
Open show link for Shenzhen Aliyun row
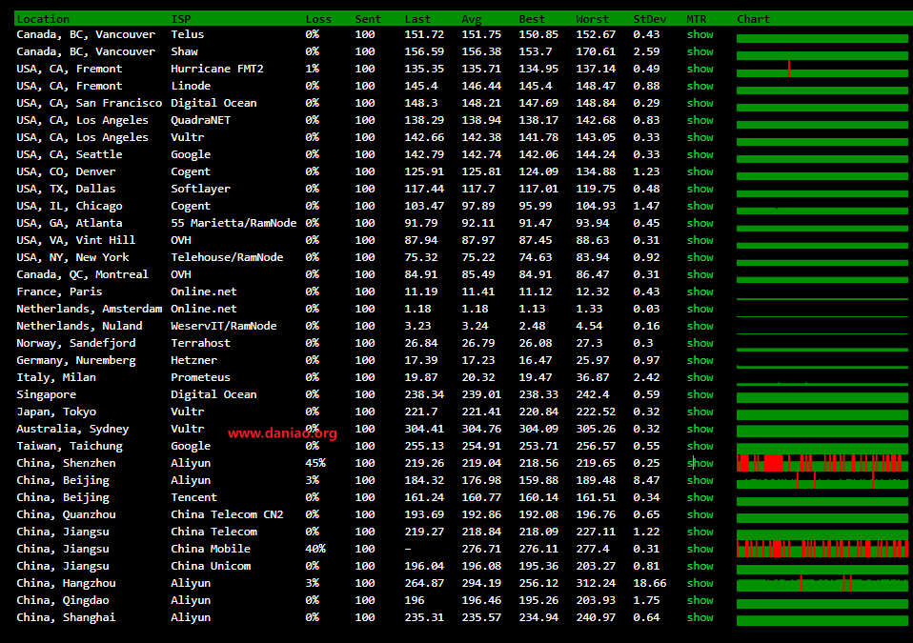[x=700, y=463]
